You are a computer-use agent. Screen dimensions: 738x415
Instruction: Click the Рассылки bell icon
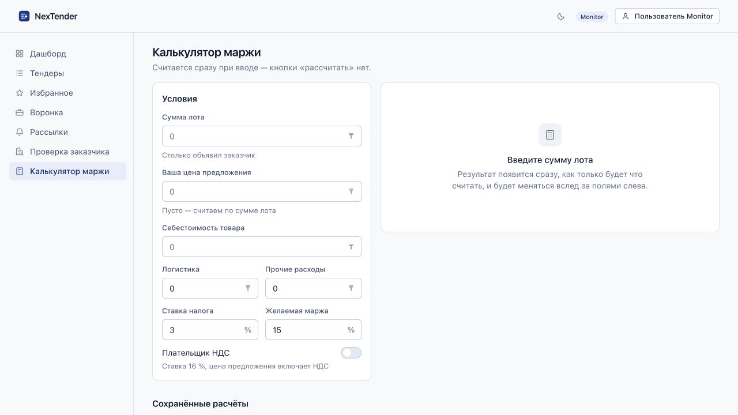pyautogui.click(x=20, y=132)
